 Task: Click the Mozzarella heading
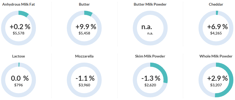(x=85, y=56)
